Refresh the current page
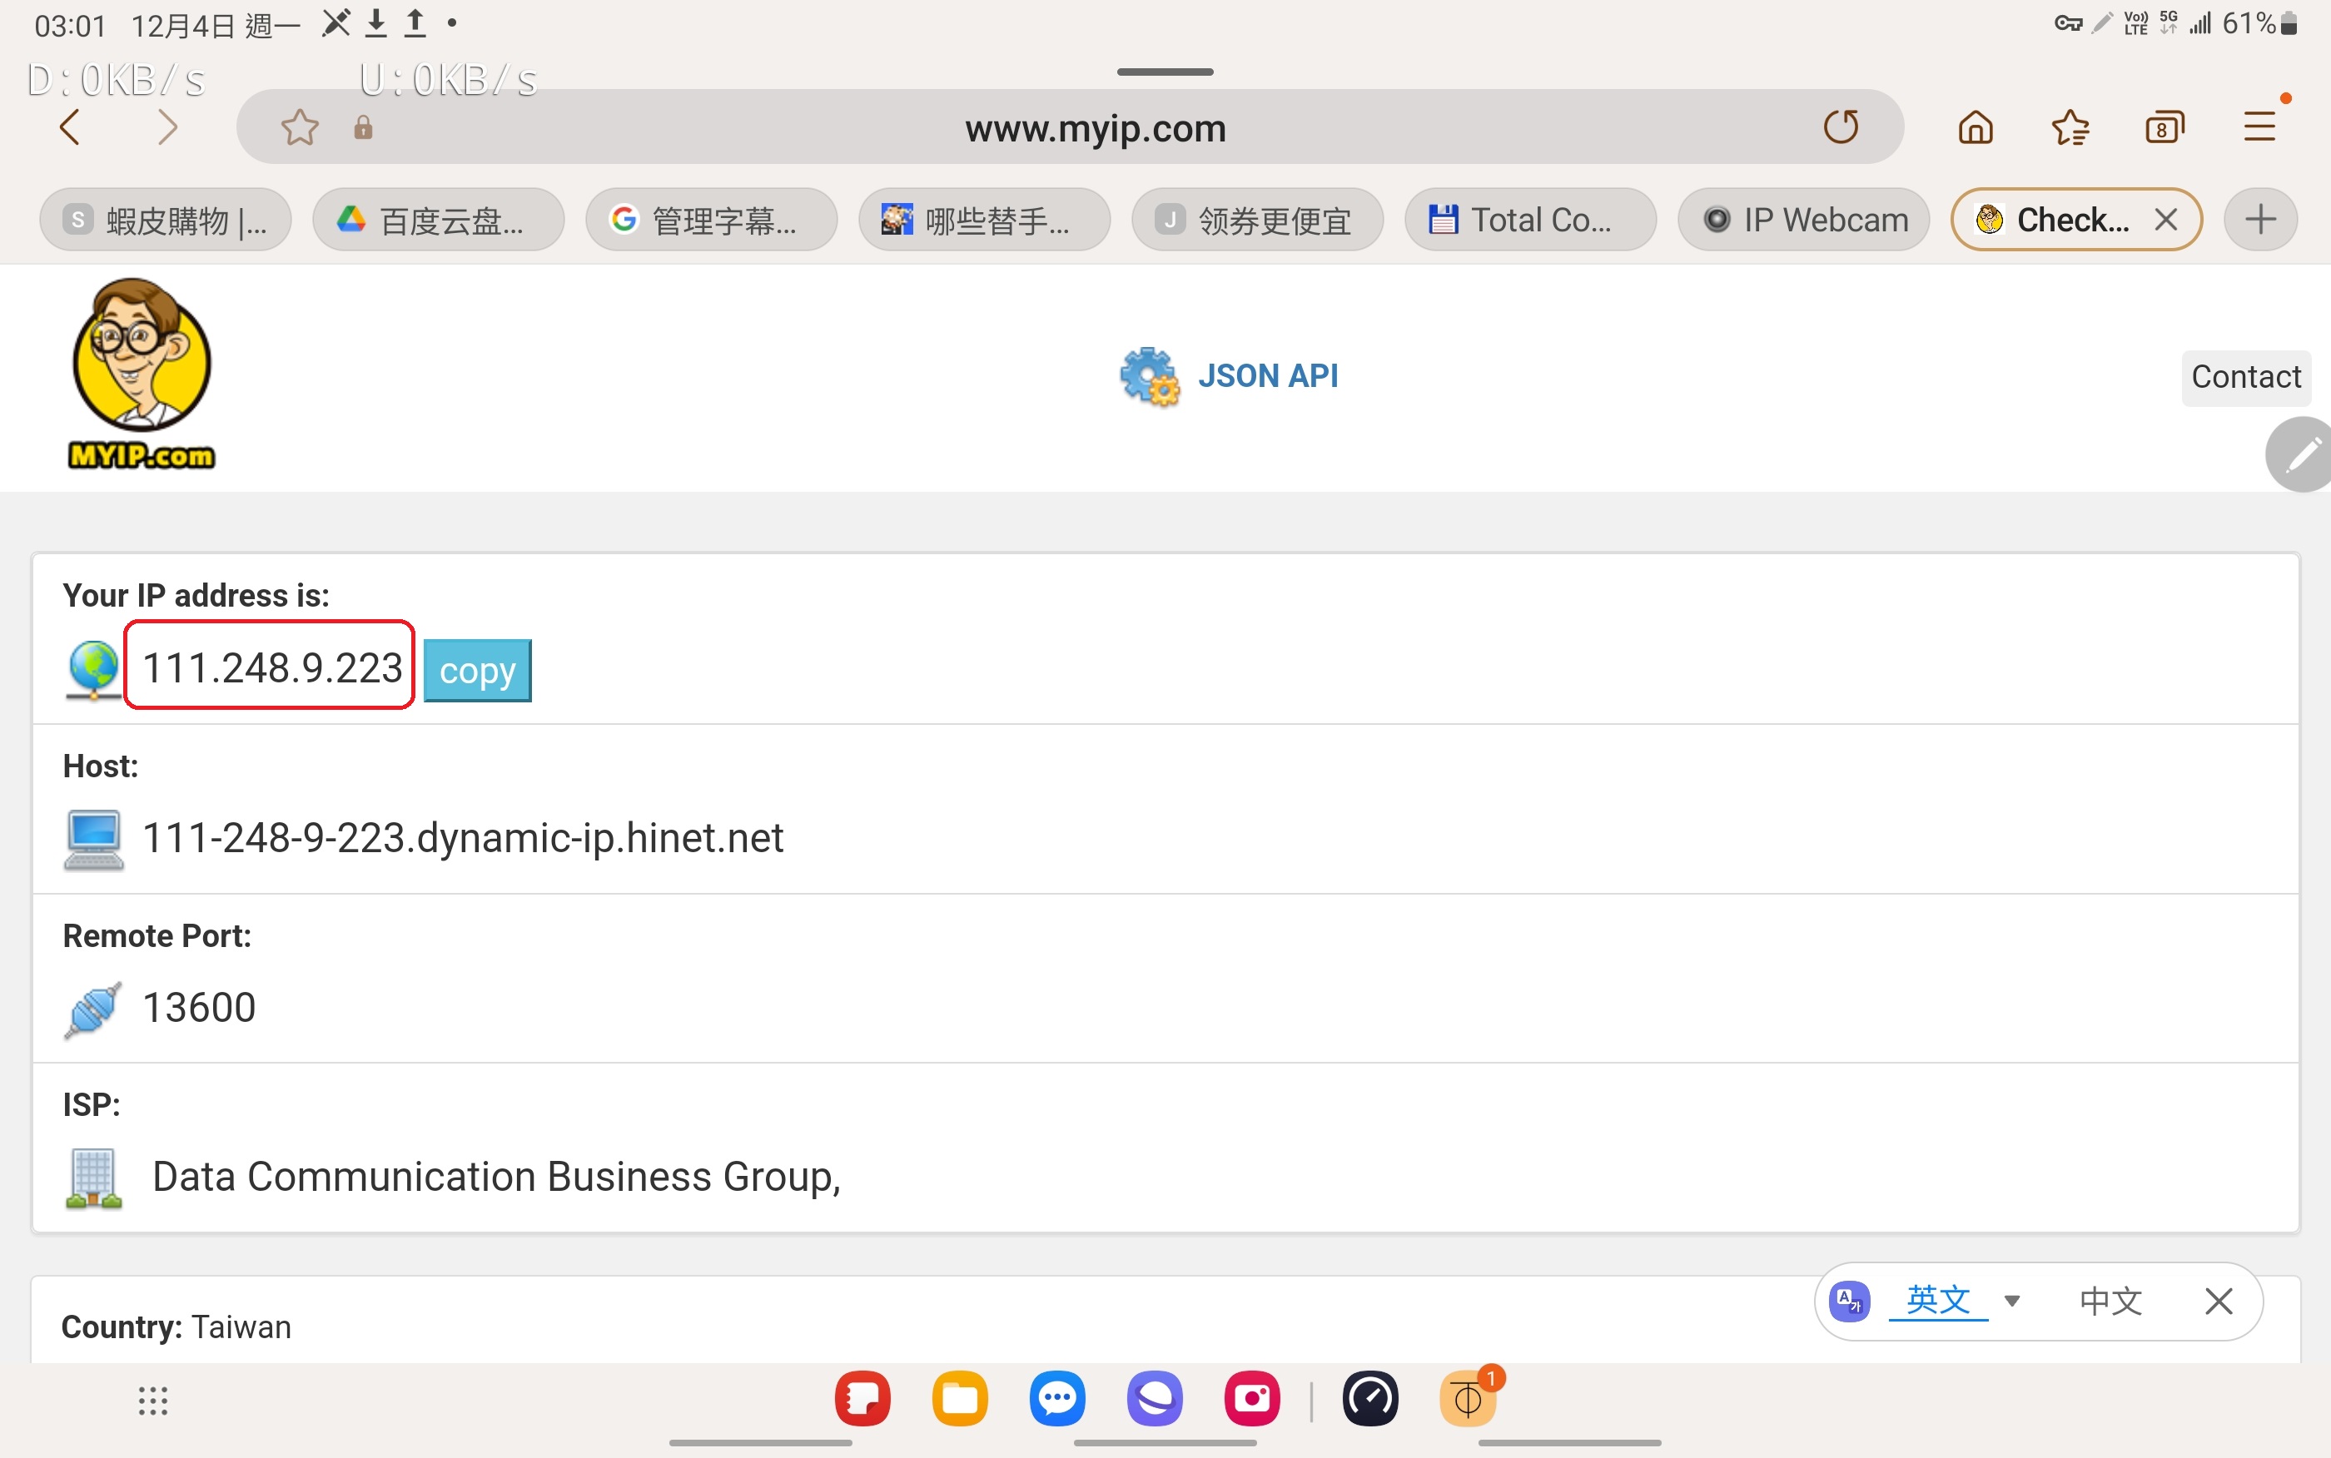Image resolution: width=2331 pixels, height=1458 pixels. pyautogui.click(x=1840, y=126)
